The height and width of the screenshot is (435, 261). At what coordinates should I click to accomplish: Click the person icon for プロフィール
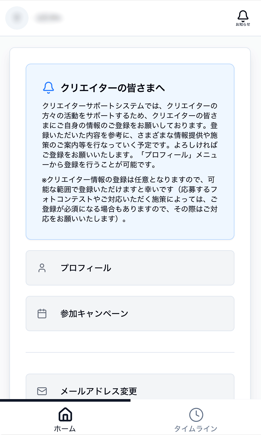point(42,268)
